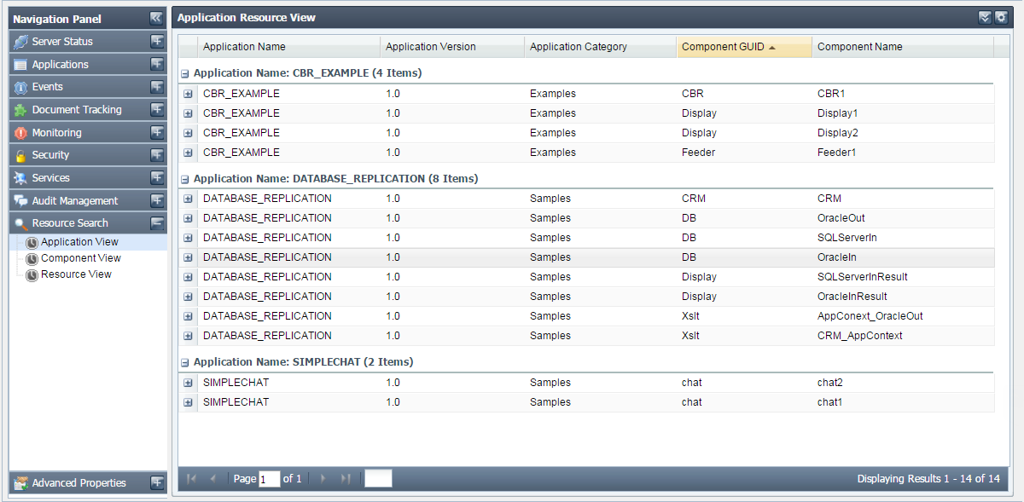Collapse the SIMPLECHAT application group
The width and height of the screenshot is (1024, 502).
(185, 363)
